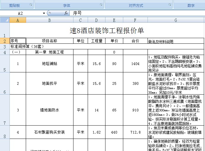Select row 1 header
The width and height of the screenshot is (205, 151).
5,30
